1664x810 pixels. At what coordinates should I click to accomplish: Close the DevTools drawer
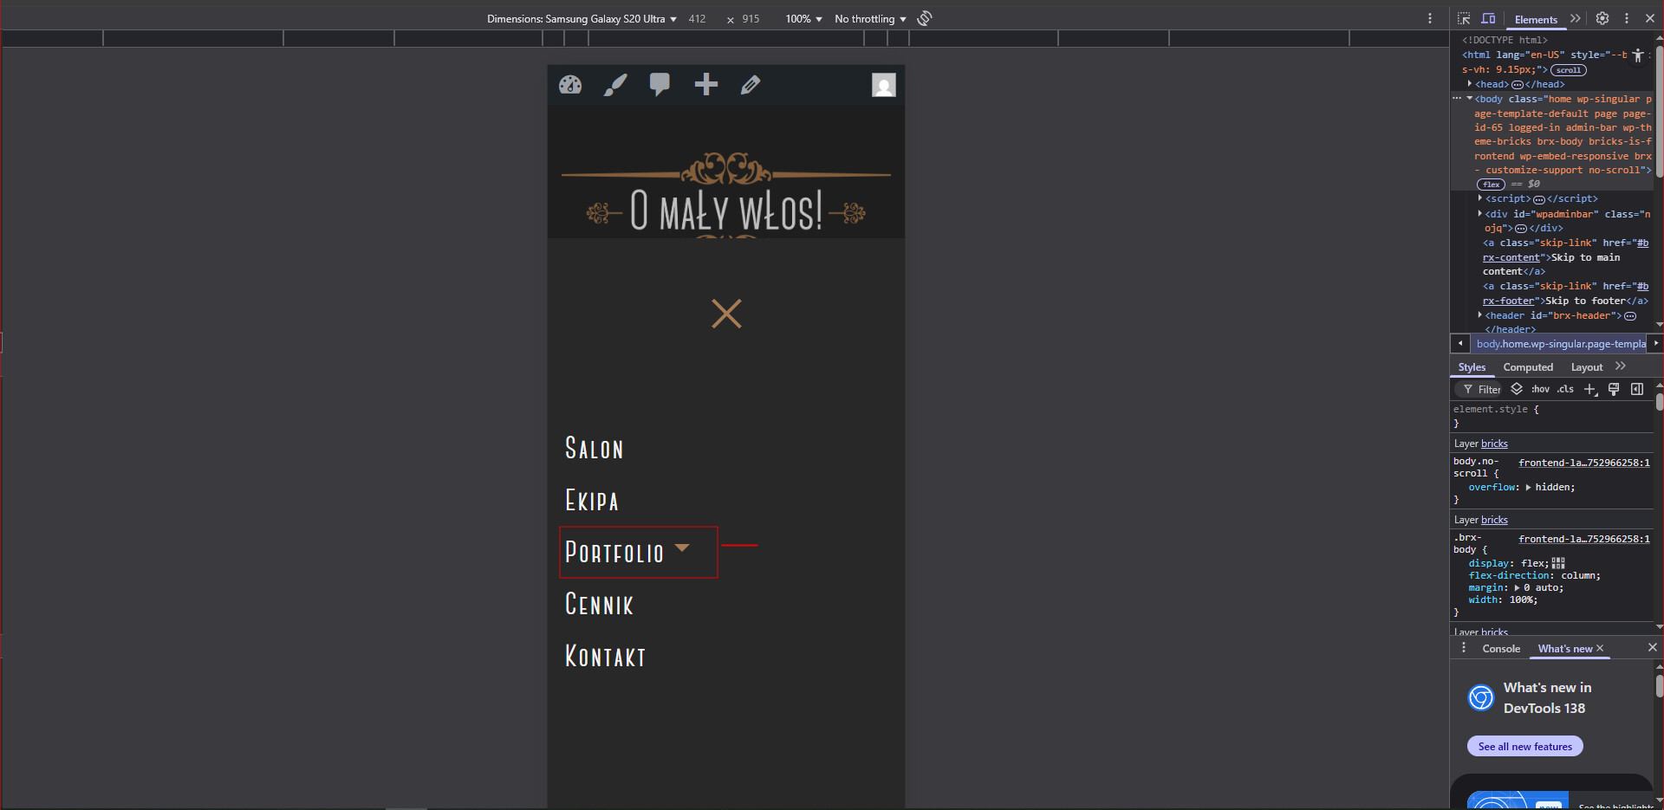point(1653,647)
